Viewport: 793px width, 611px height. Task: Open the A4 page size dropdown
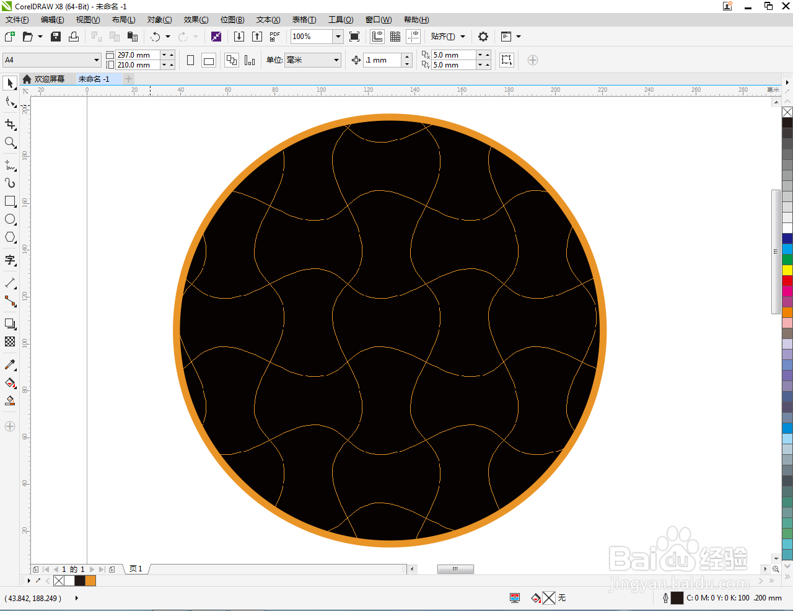97,60
